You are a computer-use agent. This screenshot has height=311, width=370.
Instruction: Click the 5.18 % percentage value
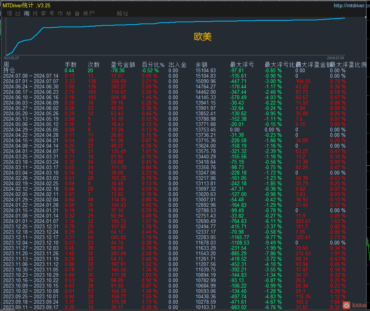coord(149,238)
